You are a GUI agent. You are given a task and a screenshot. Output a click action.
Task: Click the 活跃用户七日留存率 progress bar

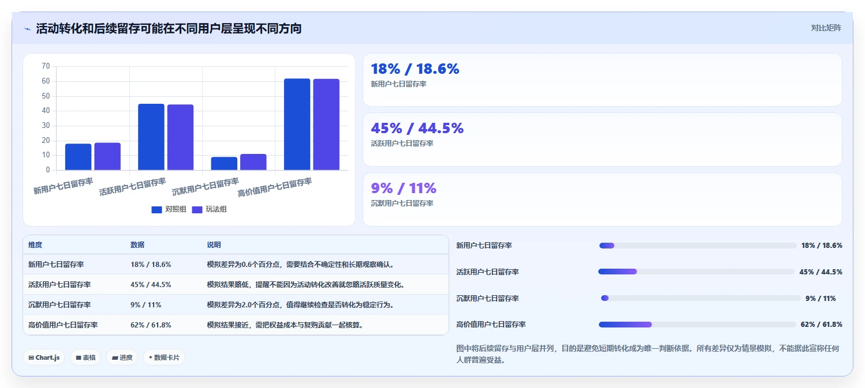pos(696,272)
